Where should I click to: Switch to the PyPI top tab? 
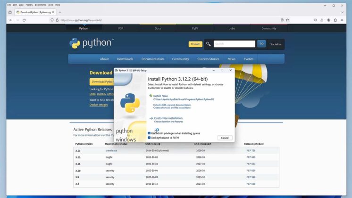pyautogui.click(x=194, y=28)
